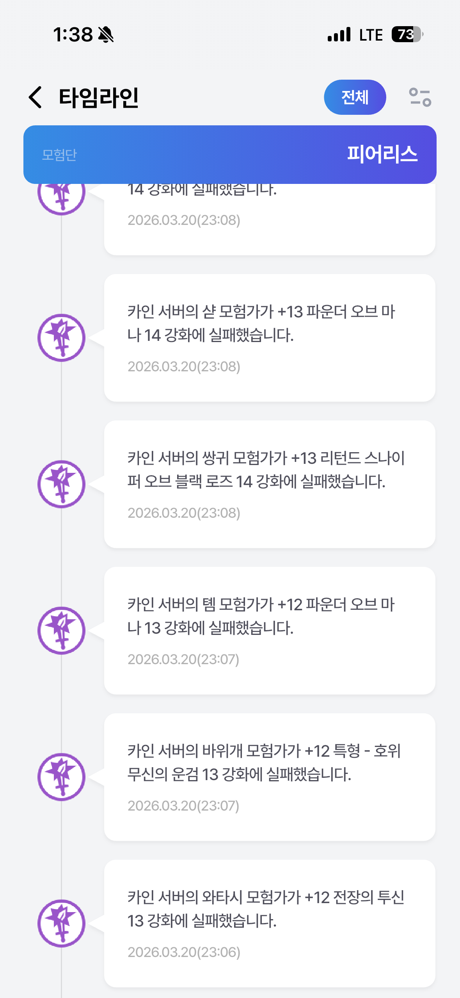Open the filter settings slider icon

[420, 97]
